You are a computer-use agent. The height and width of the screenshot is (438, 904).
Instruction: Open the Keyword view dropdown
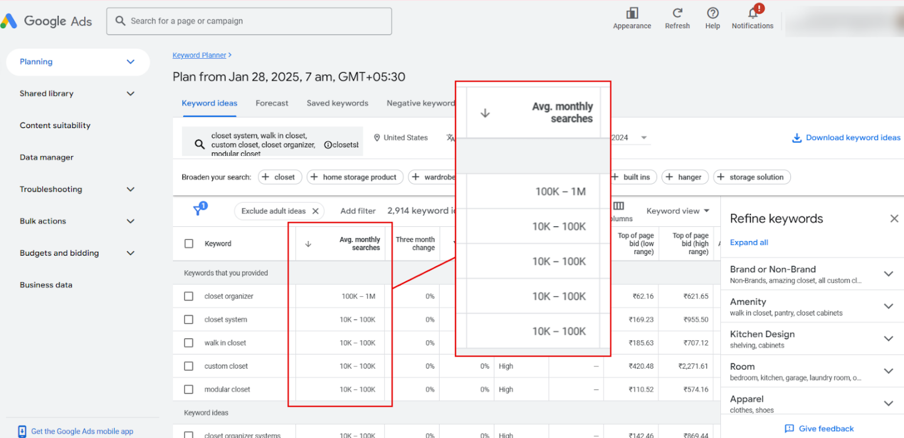point(678,211)
